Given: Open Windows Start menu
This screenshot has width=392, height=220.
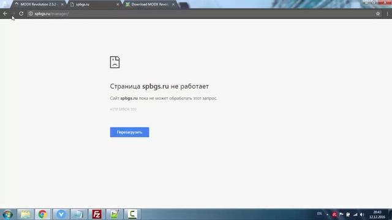Looking at the screenshot, I should pos(7,215).
